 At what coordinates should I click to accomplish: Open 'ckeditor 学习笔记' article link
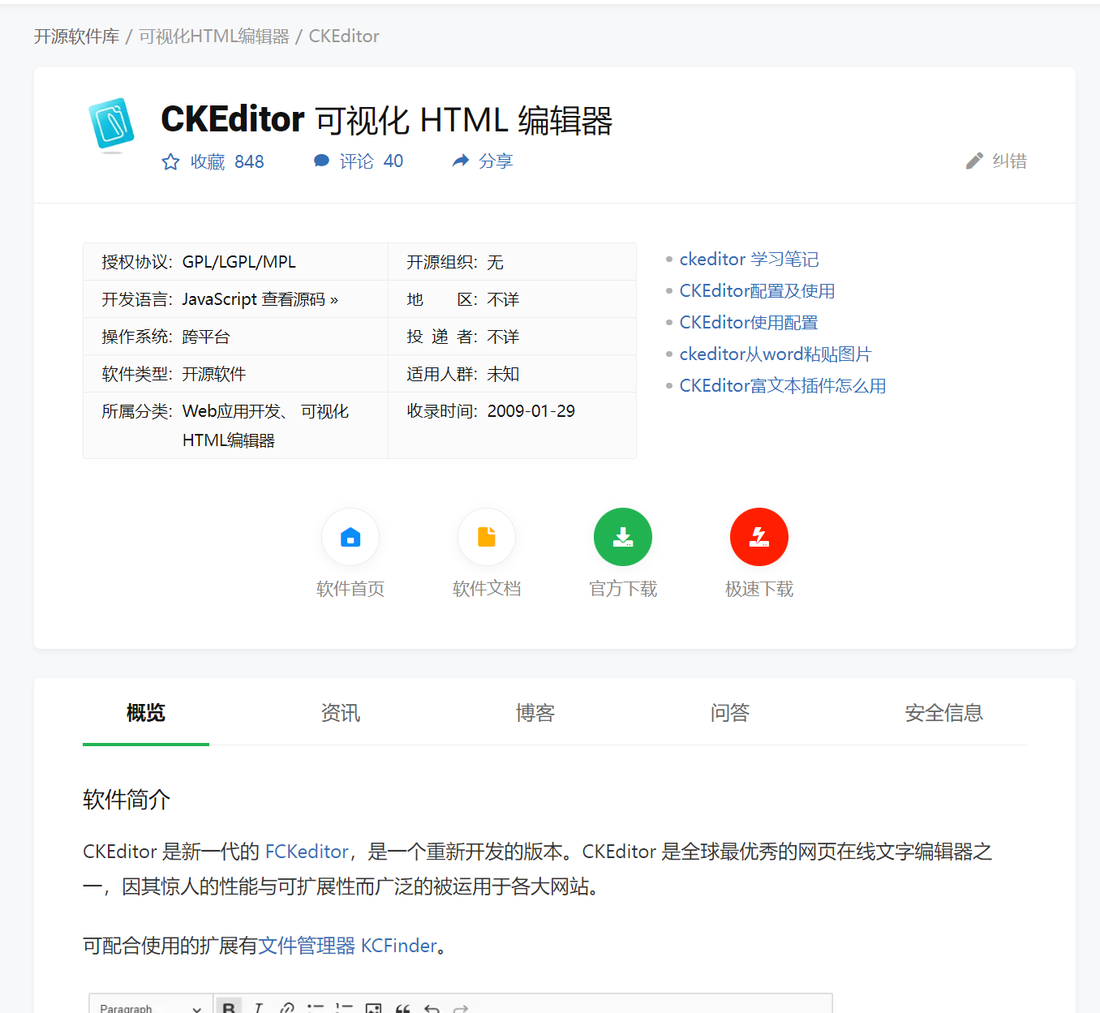click(749, 259)
